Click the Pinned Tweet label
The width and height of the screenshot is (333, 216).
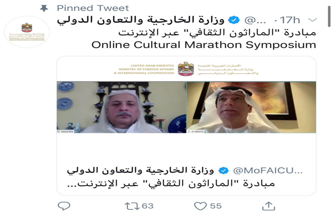pyautogui.click(x=93, y=8)
